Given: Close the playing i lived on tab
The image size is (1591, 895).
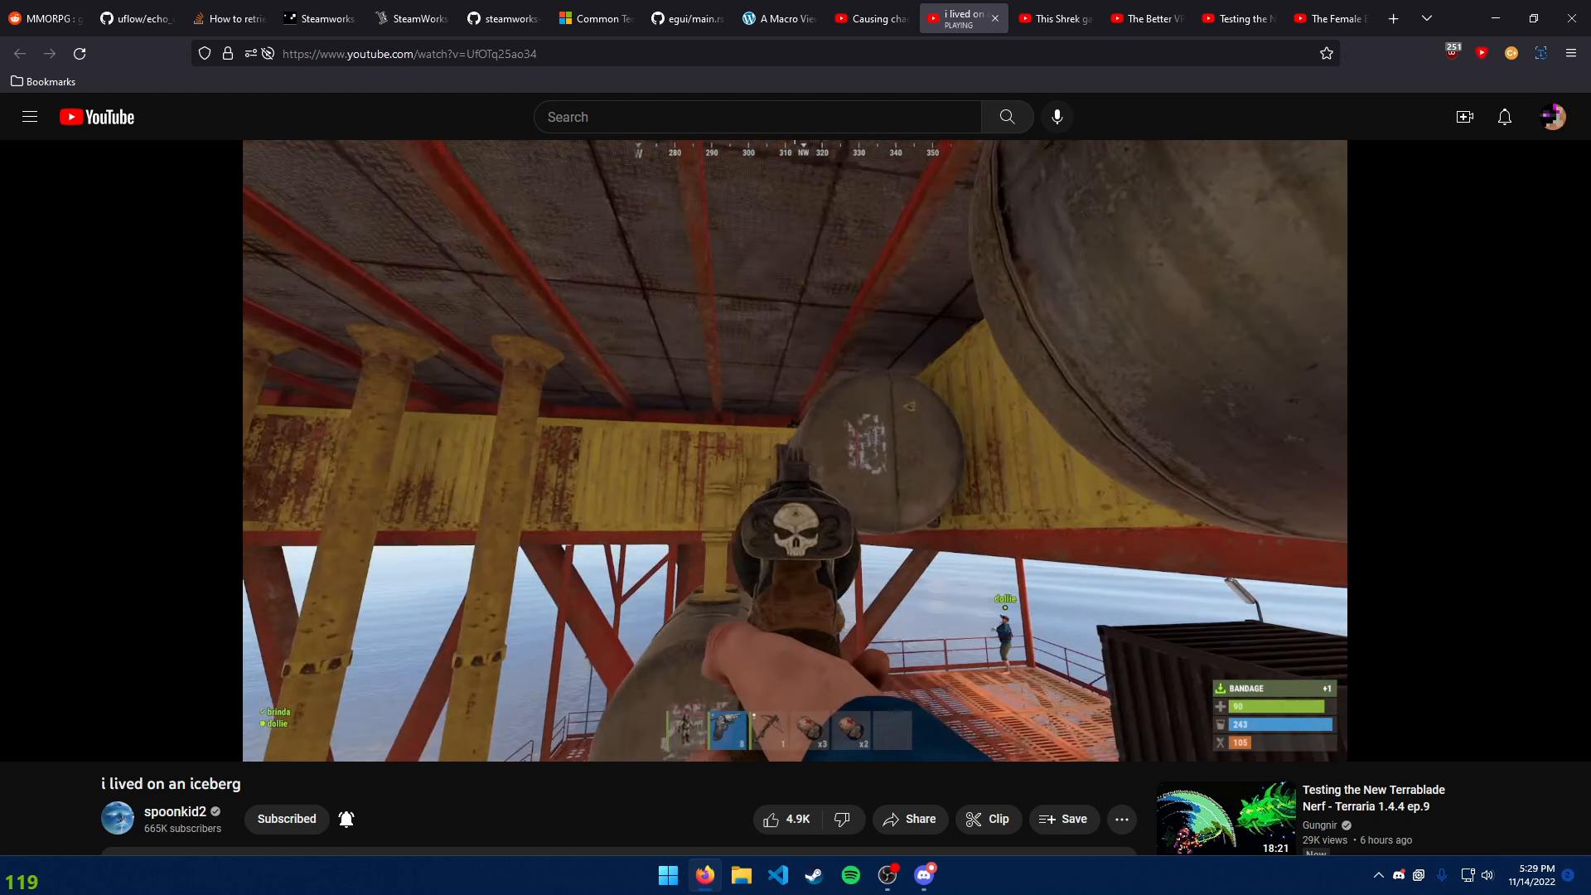Looking at the screenshot, I should pyautogui.click(x=995, y=18).
